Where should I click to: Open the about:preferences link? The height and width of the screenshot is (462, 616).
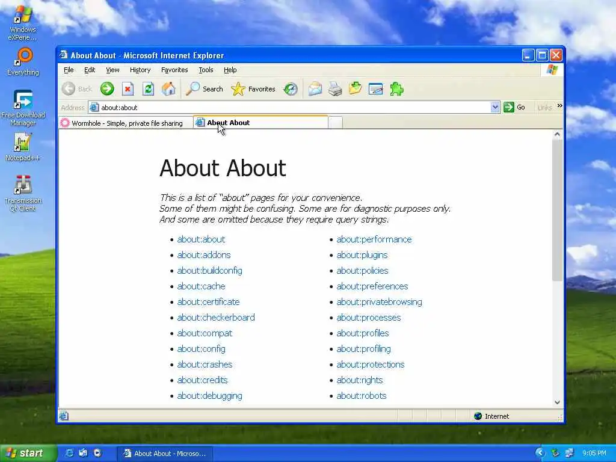point(372,286)
